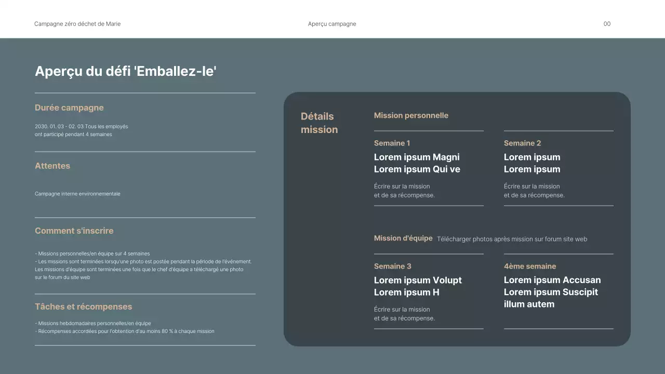This screenshot has height=374, width=665.
Task: Select the 'Semaine 1' heading
Action: pos(392,143)
